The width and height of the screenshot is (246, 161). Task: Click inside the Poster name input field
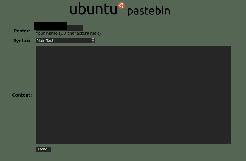tap(50, 26)
